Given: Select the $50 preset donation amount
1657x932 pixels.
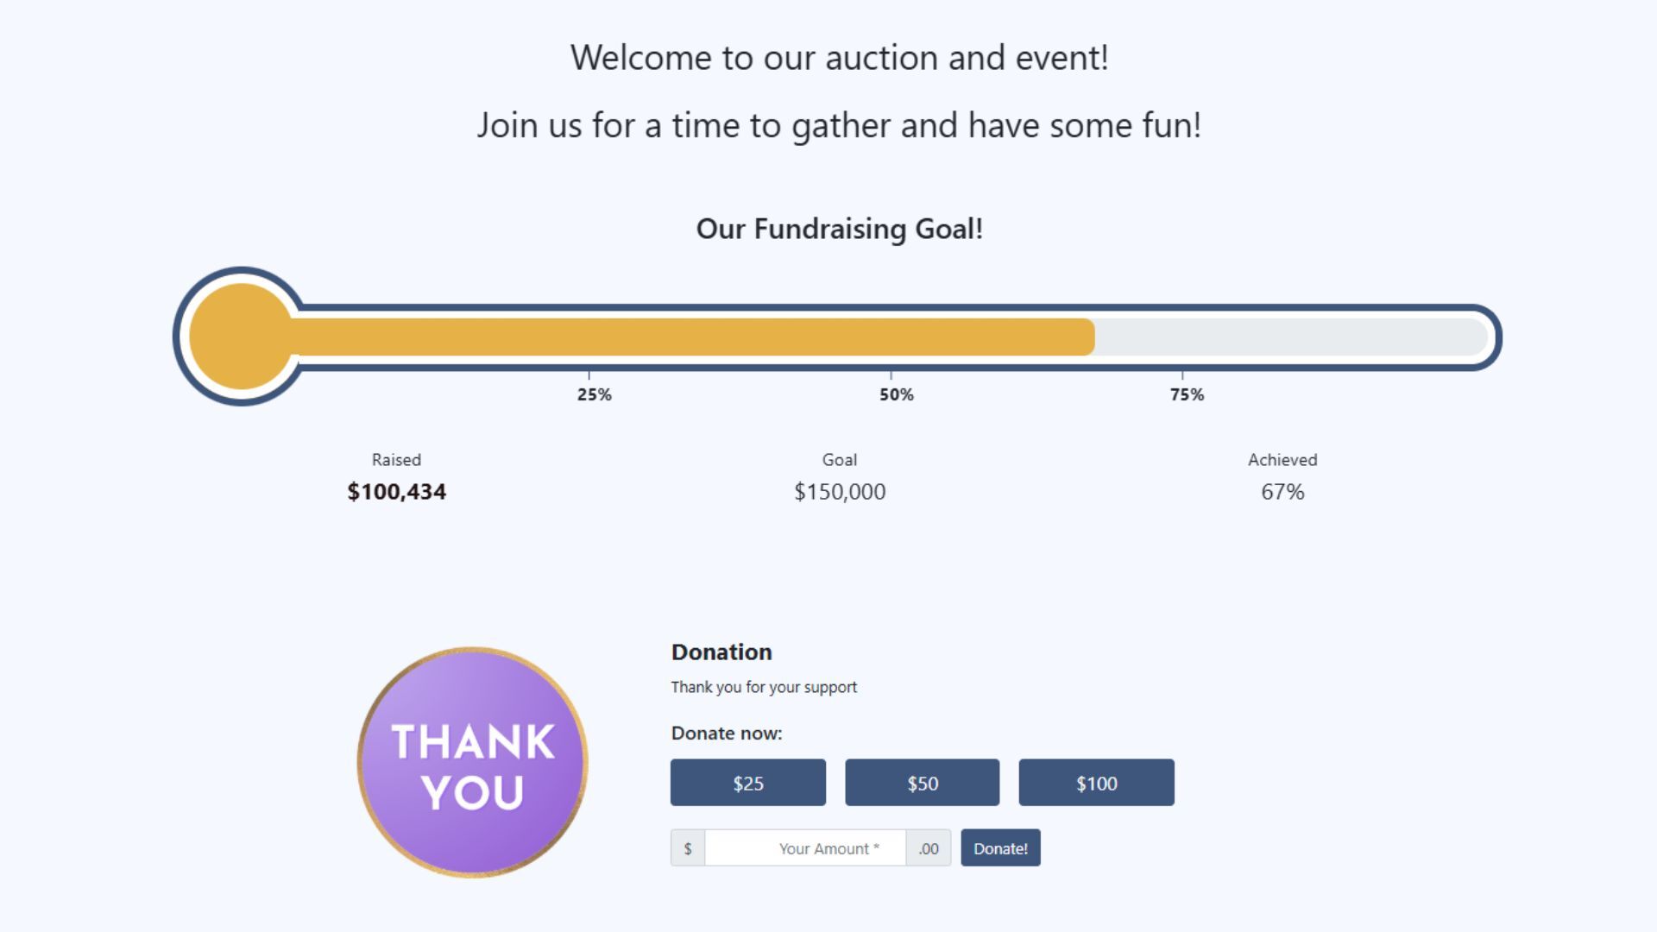Looking at the screenshot, I should [x=922, y=783].
